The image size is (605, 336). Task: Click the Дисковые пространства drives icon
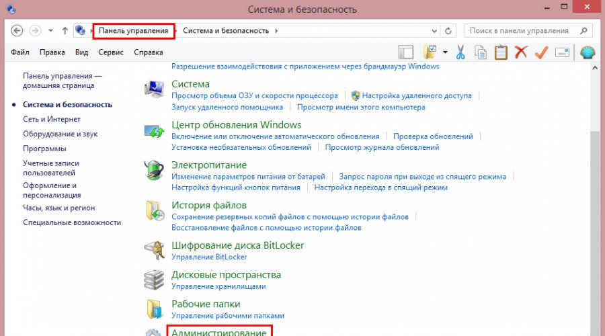click(x=154, y=280)
